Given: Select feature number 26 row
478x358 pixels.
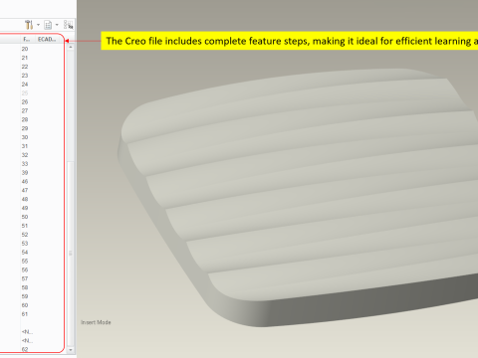Looking at the screenshot, I should 25,101.
